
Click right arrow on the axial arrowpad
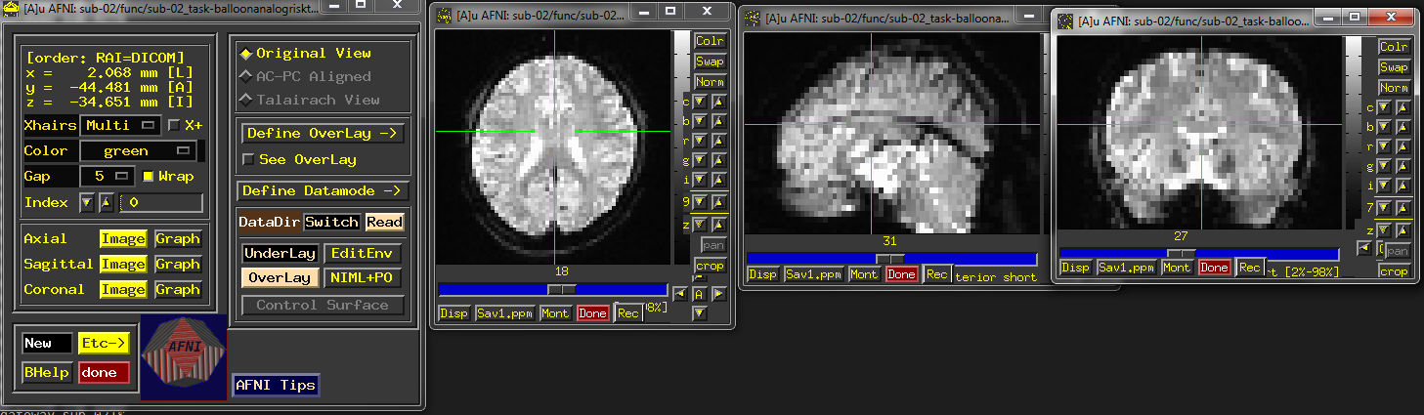pyautogui.click(x=718, y=293)
